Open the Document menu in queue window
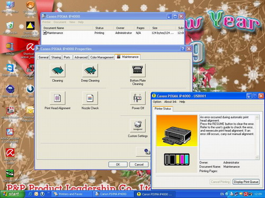 [x=60, y=22]
